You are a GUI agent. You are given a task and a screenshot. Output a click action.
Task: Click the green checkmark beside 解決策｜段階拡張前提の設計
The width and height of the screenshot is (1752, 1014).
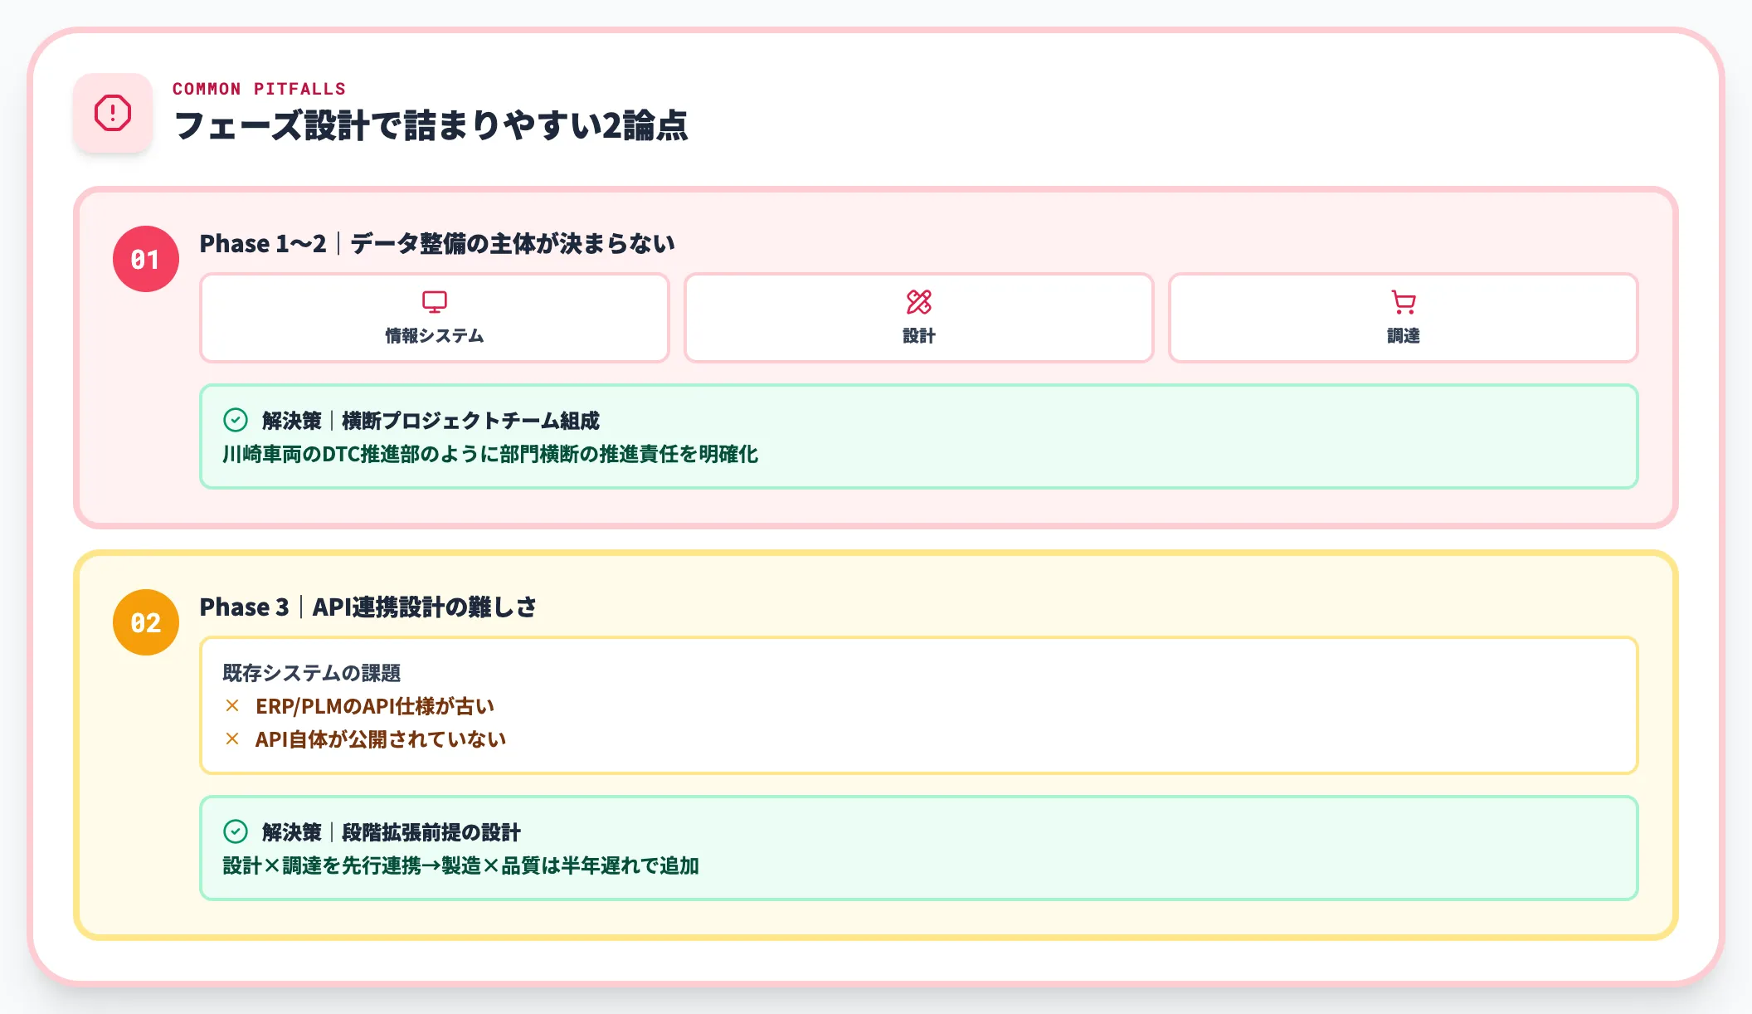coord(236,831)
